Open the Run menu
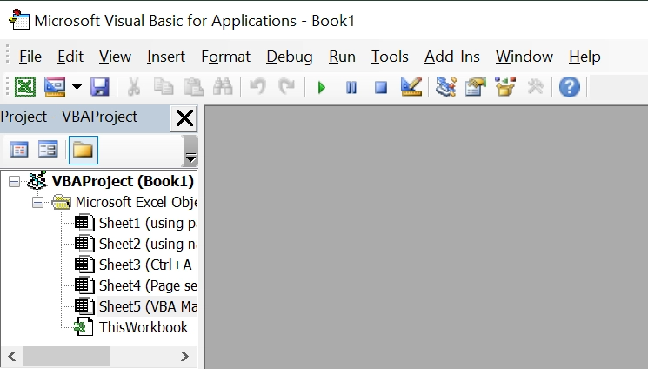This screenshot has height=369, width=648. coord(342,57)
